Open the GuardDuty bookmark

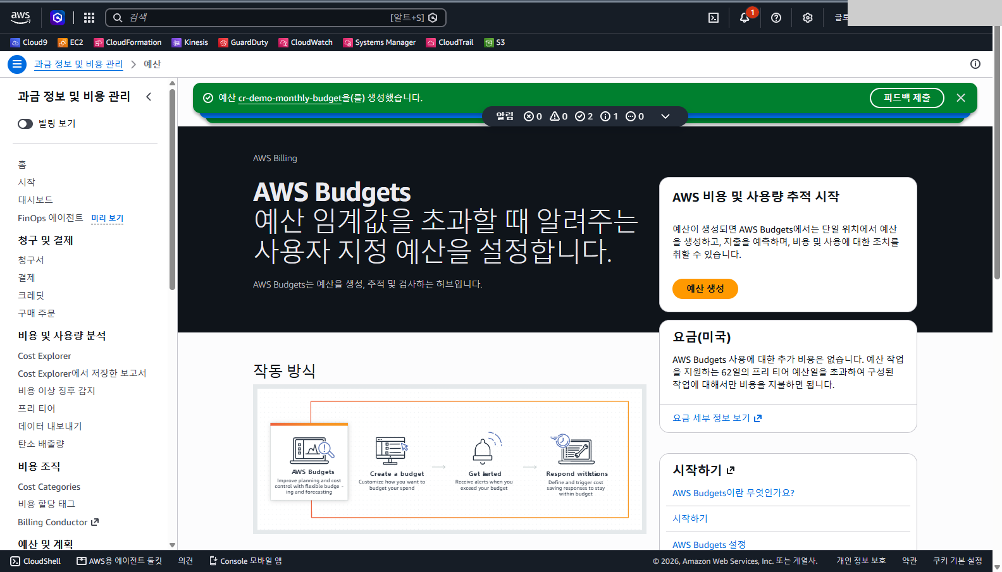(x=244, y=42)
